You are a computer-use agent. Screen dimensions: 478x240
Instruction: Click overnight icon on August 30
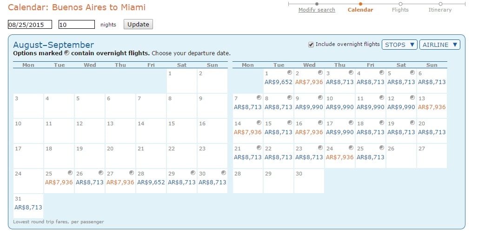[224, 173]
